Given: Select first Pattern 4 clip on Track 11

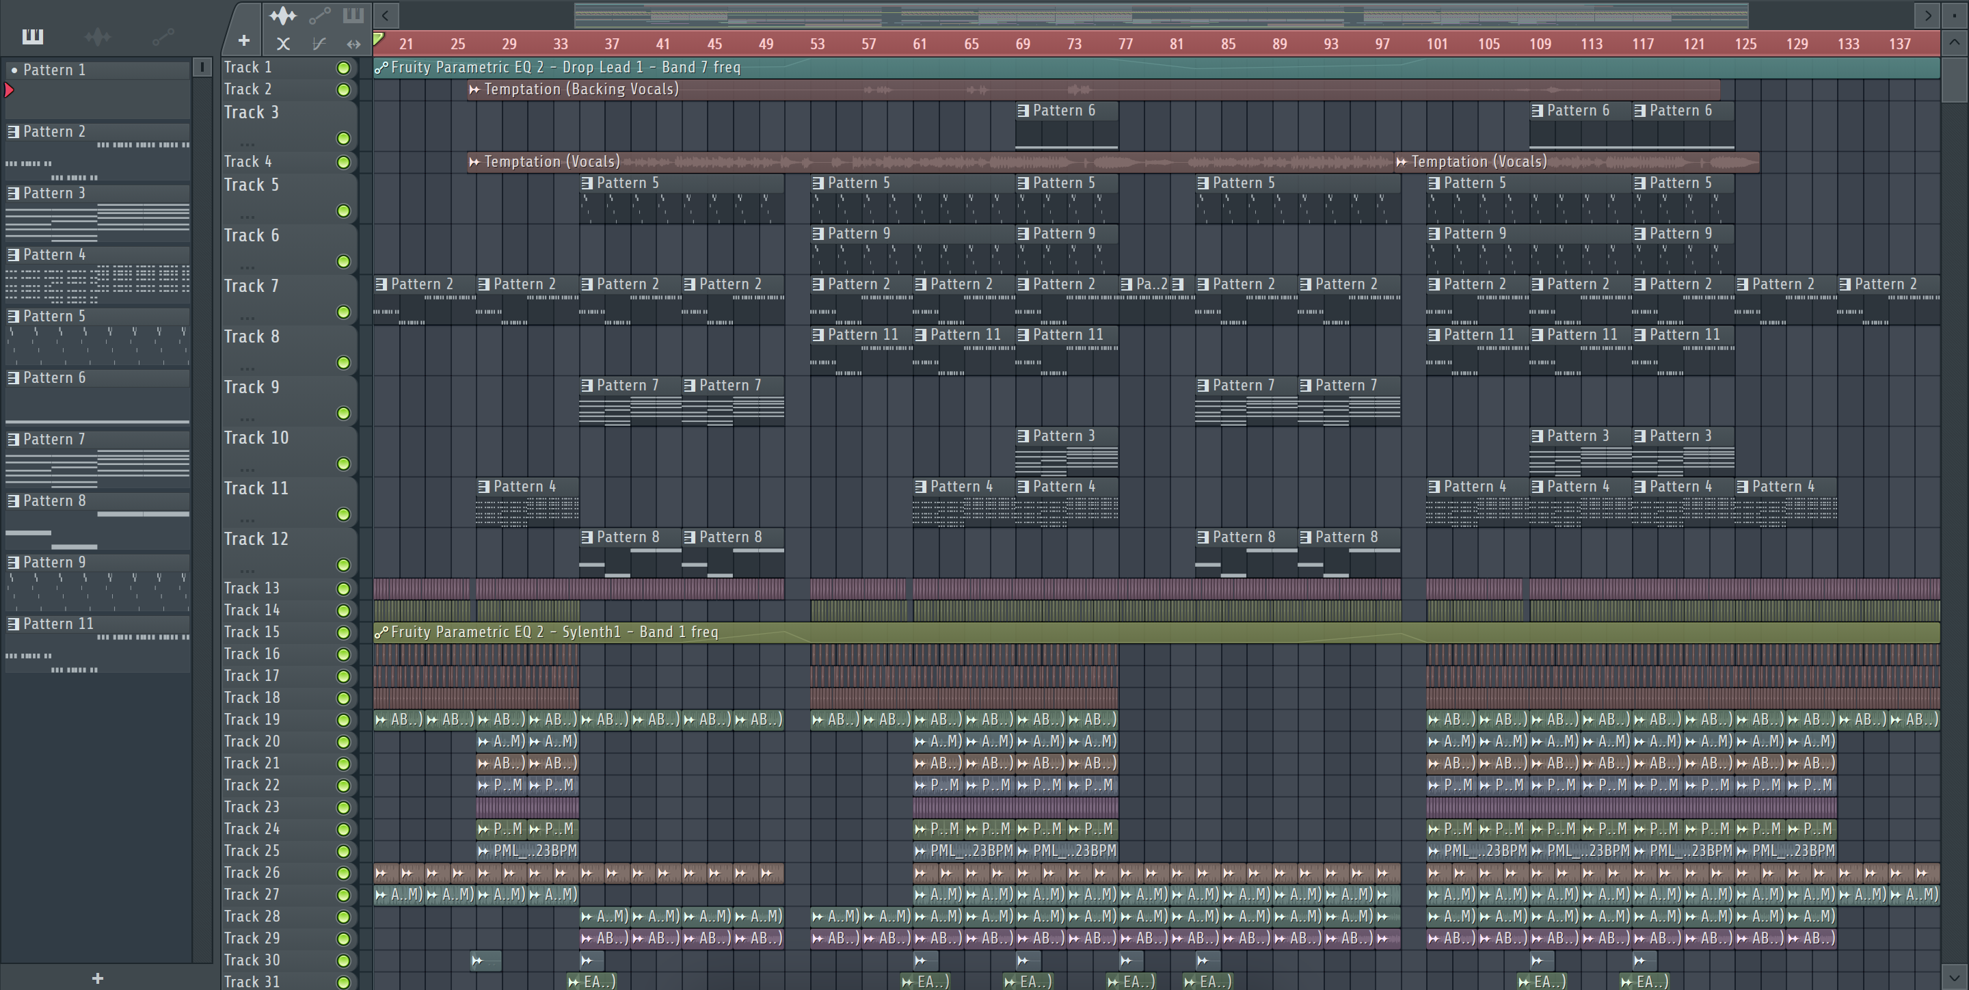Looking at the screenshot, I should coord(527,503).
